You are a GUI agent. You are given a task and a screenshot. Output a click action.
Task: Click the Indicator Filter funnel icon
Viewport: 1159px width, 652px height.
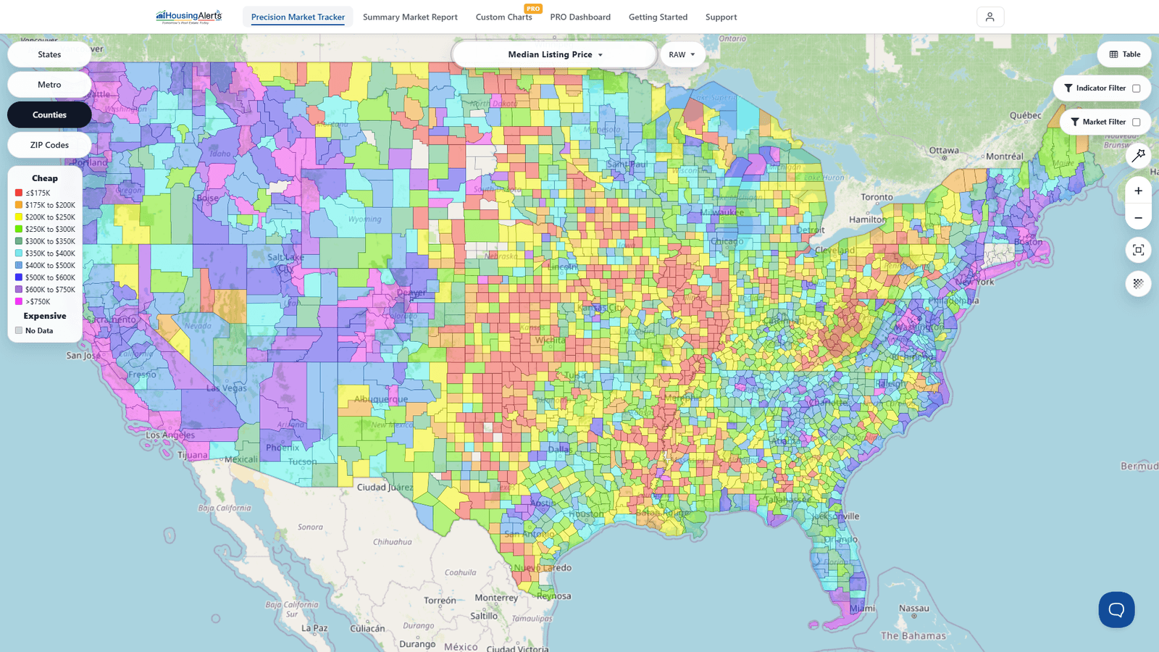click(x=1068, y=88)
